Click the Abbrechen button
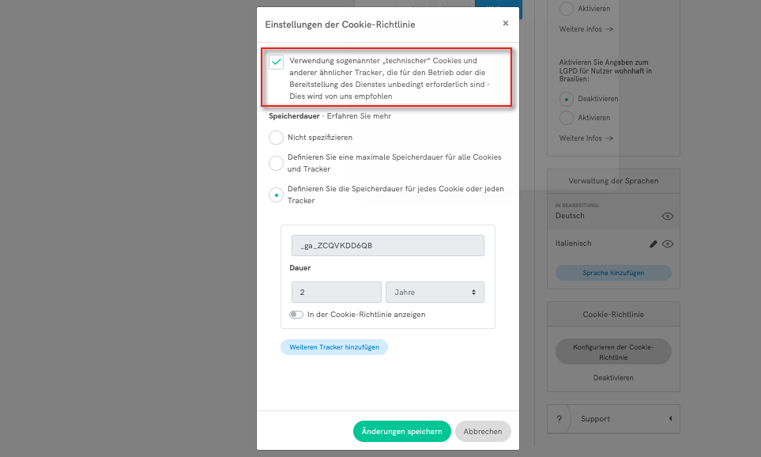Image resolution: width=761 pixels, height=457 pixels. point(483,432)
